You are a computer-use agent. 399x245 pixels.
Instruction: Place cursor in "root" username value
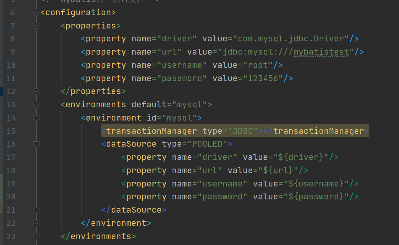click(258, 65)
